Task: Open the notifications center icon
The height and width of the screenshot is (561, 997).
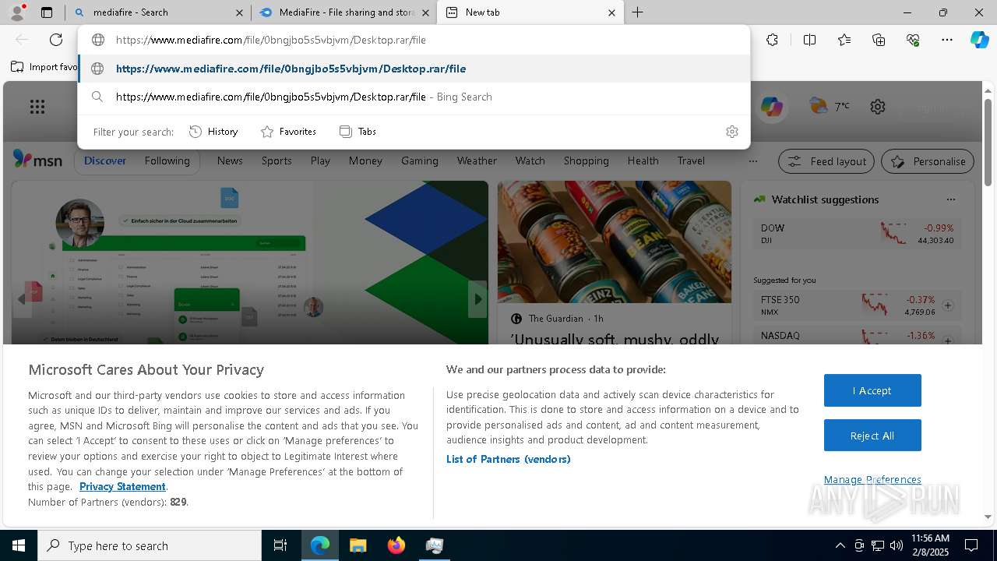Action: pyautogui.click(x=971, y=545)
